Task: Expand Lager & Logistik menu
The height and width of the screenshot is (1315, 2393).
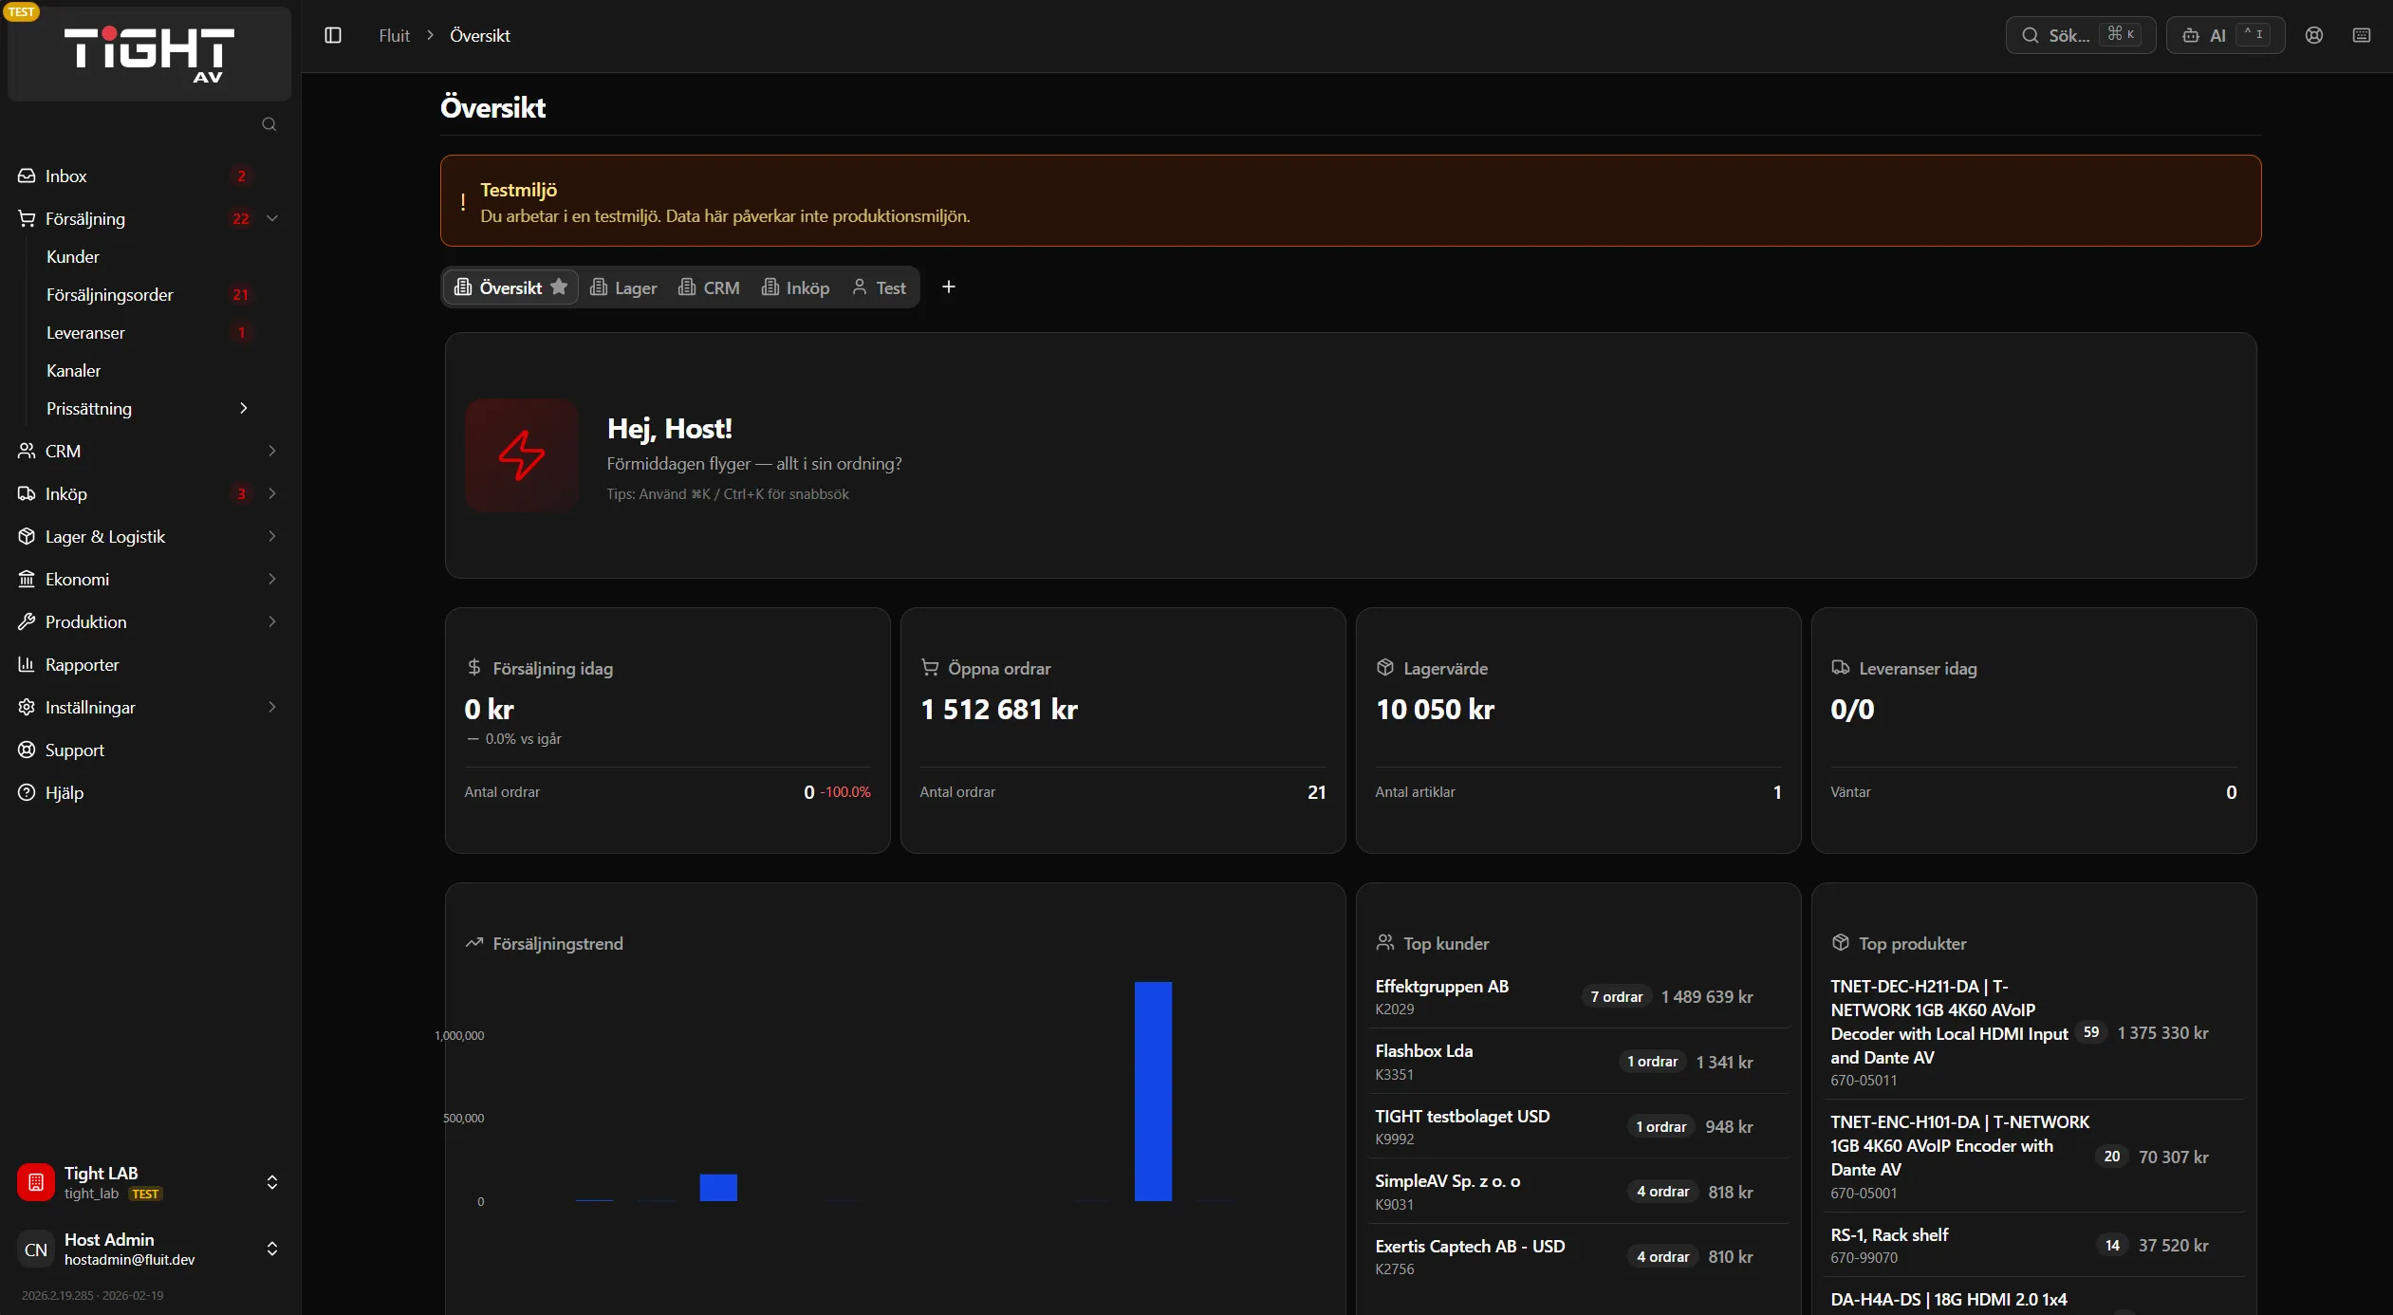Action: click(272, 536)
